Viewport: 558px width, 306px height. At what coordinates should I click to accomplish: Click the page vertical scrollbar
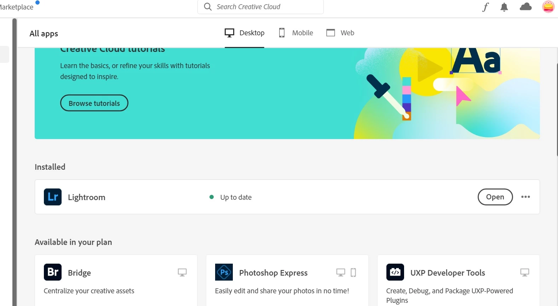[557, 109]
